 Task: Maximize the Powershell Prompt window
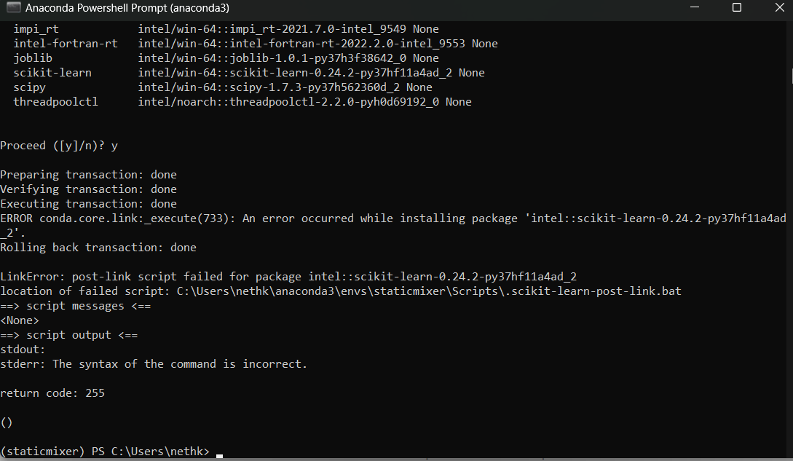tap(736, 8)
